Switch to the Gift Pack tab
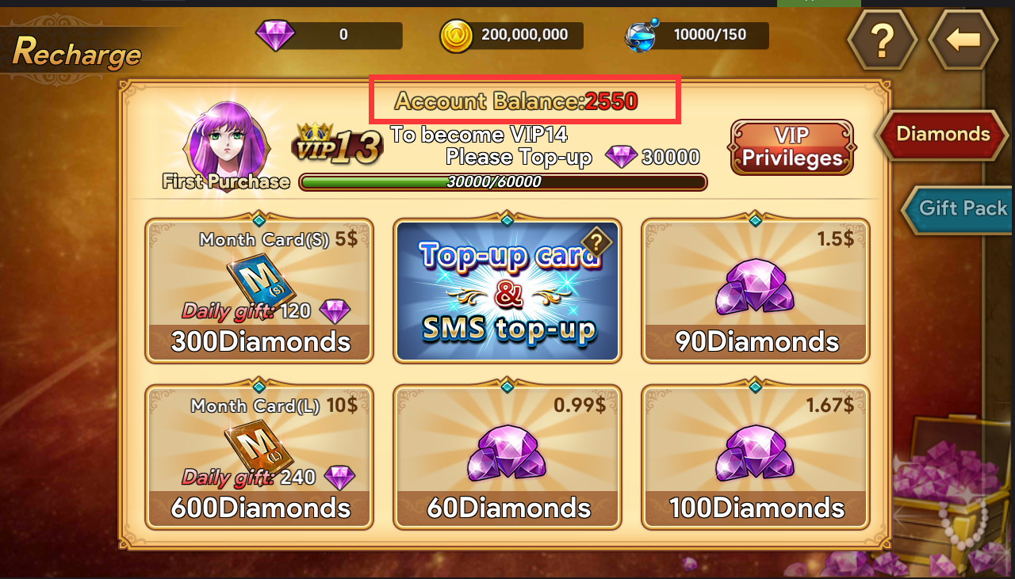This screenshot has width=1015, height=579. [x=957, y=209]
